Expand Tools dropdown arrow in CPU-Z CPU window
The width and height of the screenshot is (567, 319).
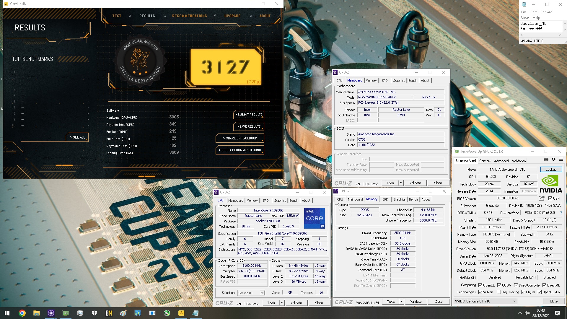pyautogui.click(x=282, y=303)
